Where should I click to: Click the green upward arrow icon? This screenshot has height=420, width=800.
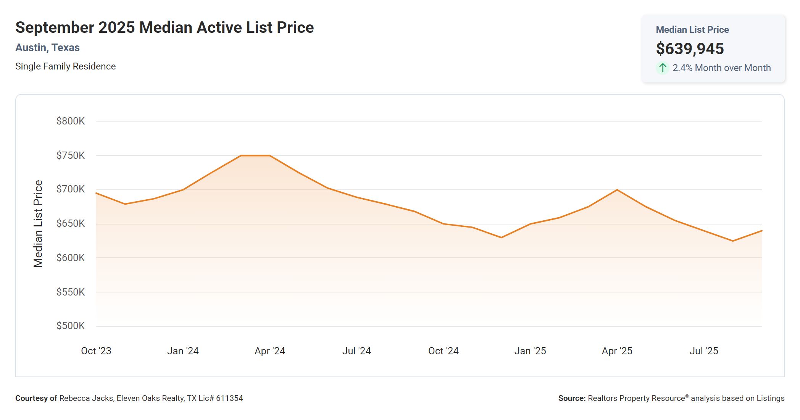pos(663,68)
